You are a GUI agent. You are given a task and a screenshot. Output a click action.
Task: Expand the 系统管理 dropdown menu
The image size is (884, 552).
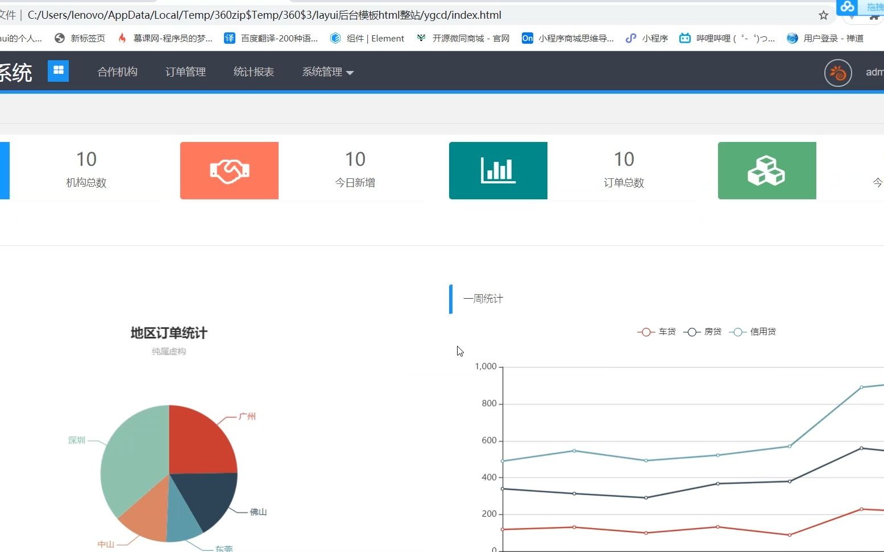pos(328,72)
